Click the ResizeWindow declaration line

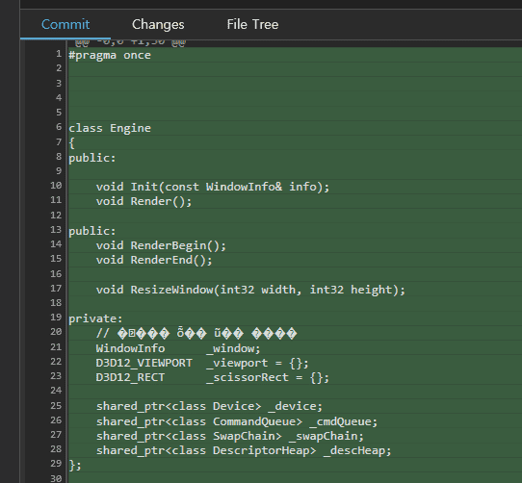[x=250, y=290]
